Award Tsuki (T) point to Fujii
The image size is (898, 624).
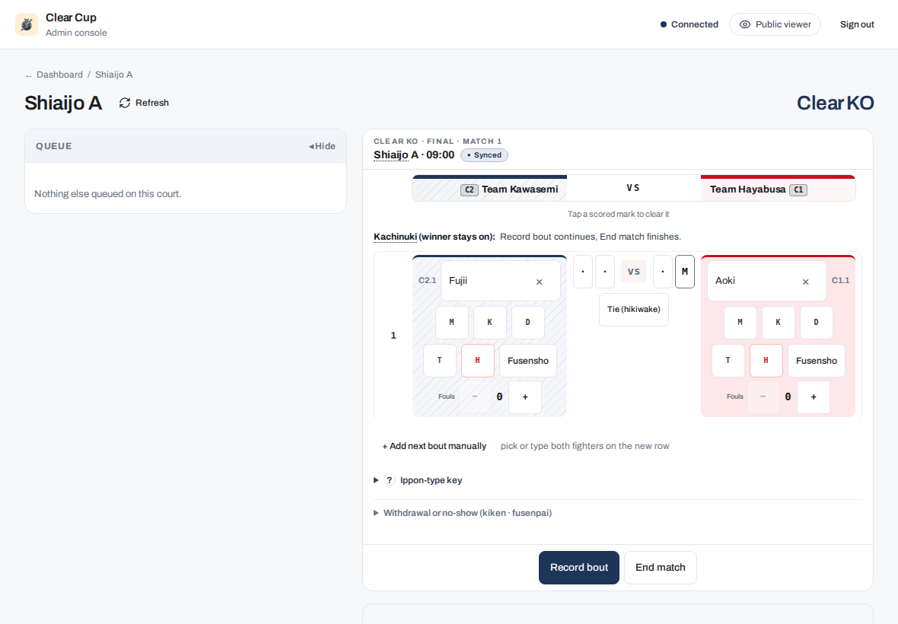[x=439, y=361]
